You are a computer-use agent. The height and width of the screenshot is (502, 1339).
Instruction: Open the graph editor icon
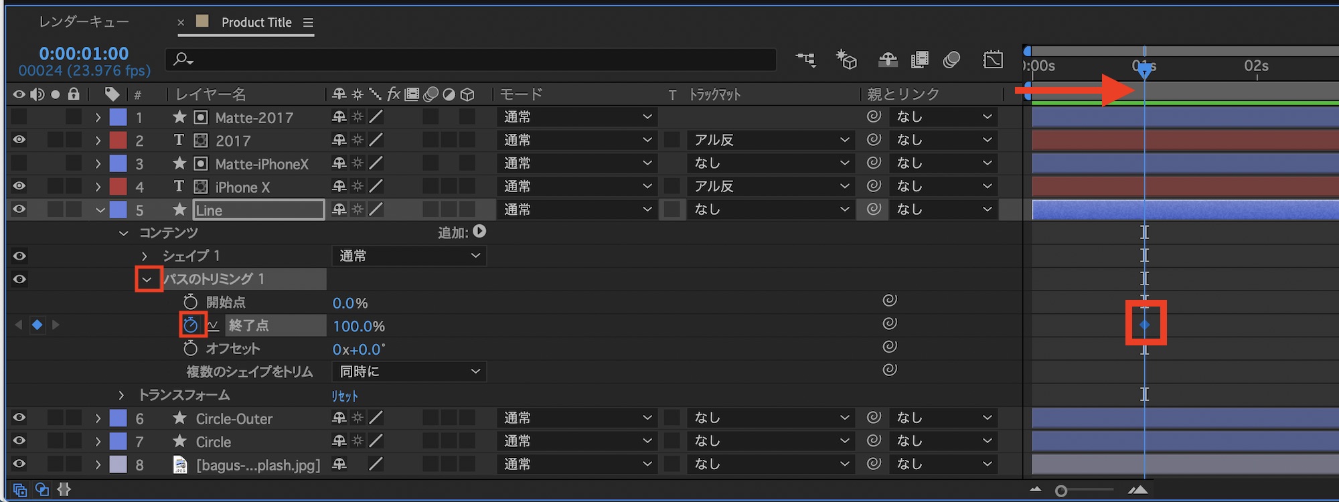993,60
